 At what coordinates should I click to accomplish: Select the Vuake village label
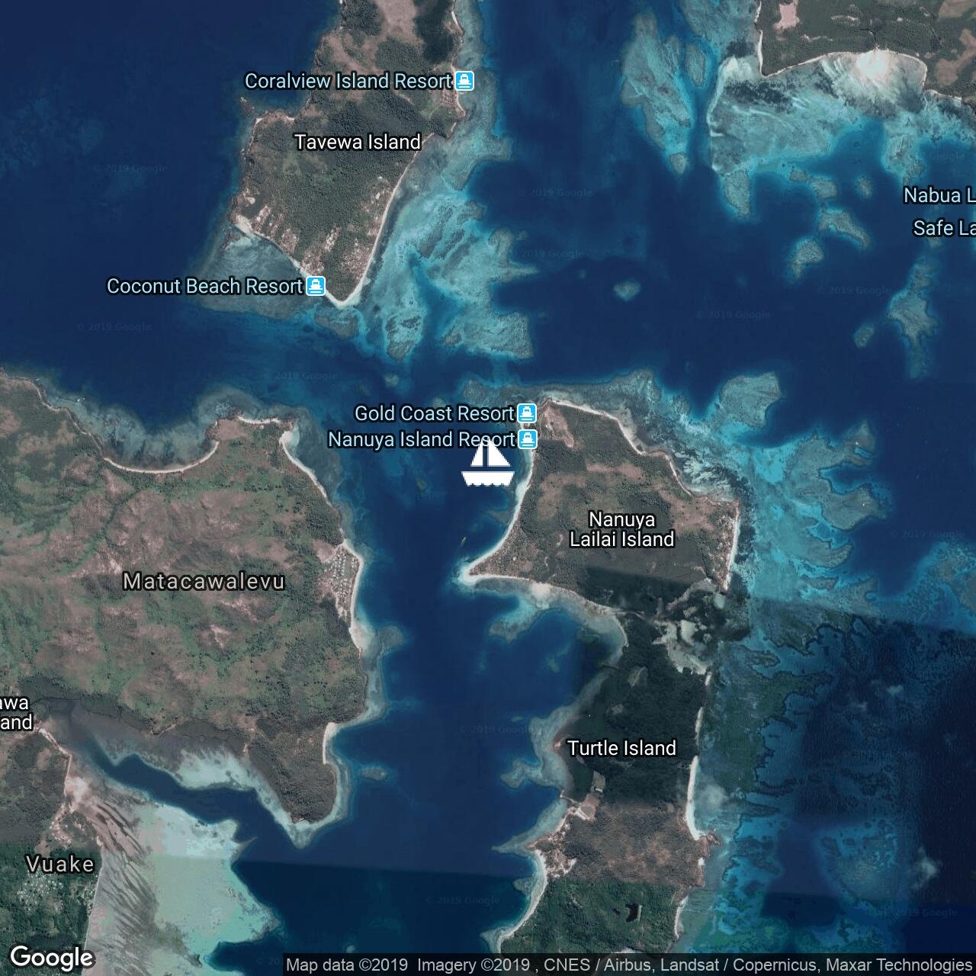coord(60,864)
